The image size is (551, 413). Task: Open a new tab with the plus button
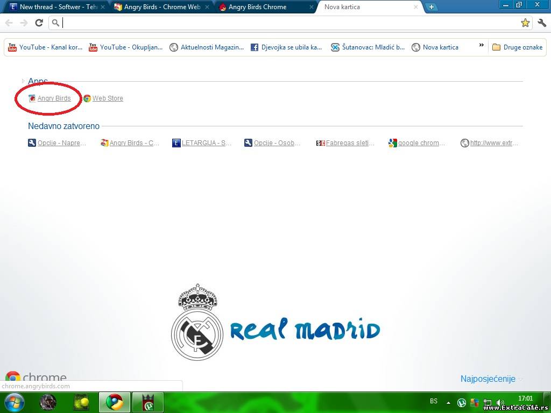pos(431,6)
